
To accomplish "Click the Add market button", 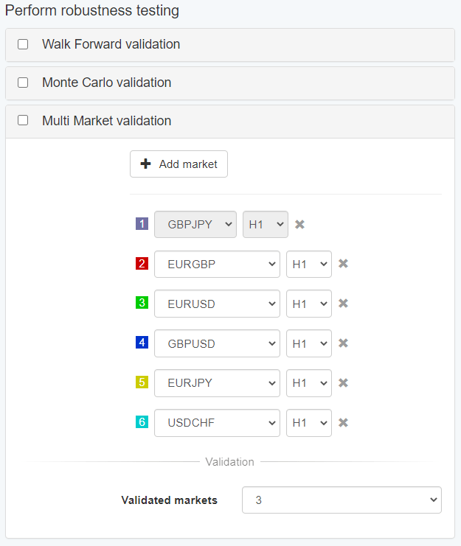I will pos(178,164).
